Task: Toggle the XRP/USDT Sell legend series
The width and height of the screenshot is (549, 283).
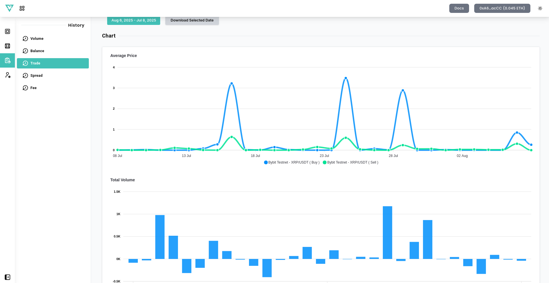Action: (351, 162)
